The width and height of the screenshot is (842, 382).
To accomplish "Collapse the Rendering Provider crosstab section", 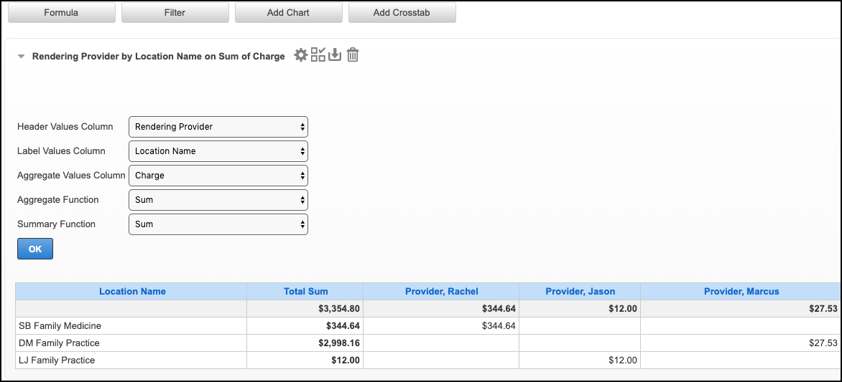I will tap(22, 56).
